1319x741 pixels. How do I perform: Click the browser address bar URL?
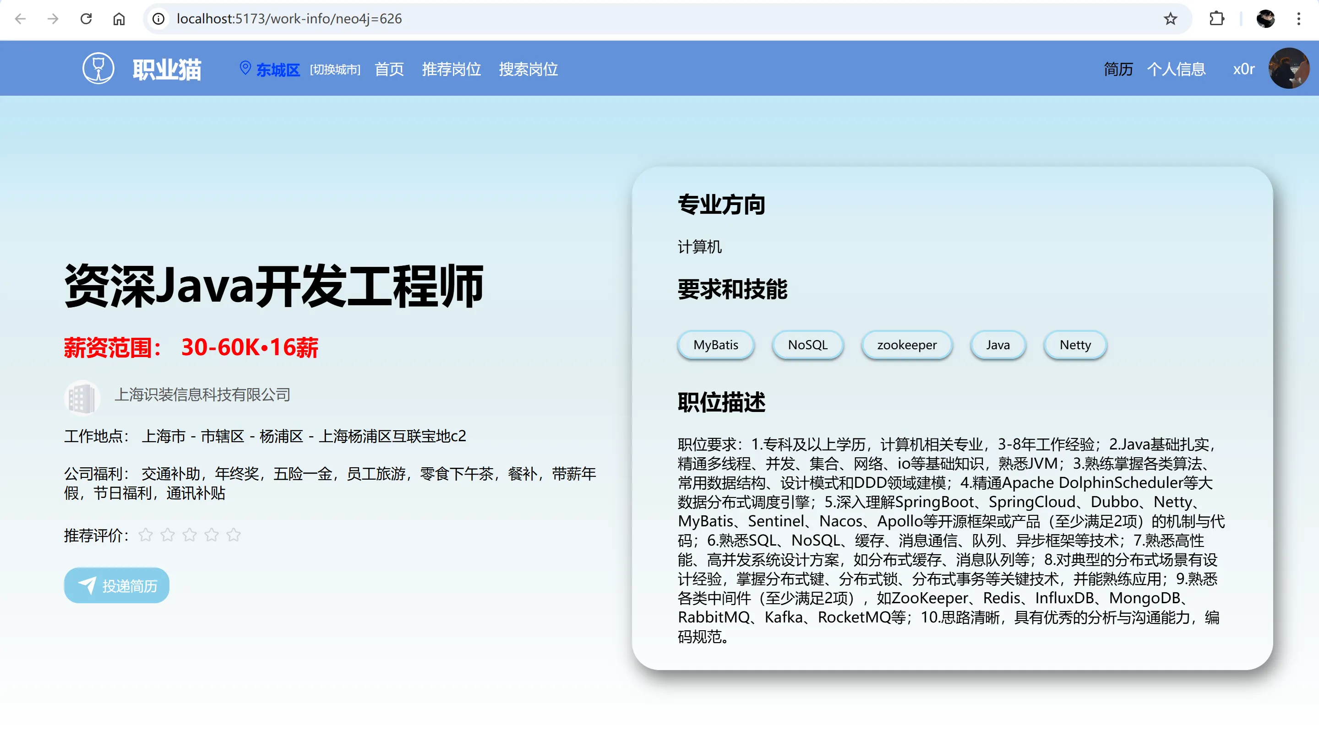click(289, 19)
